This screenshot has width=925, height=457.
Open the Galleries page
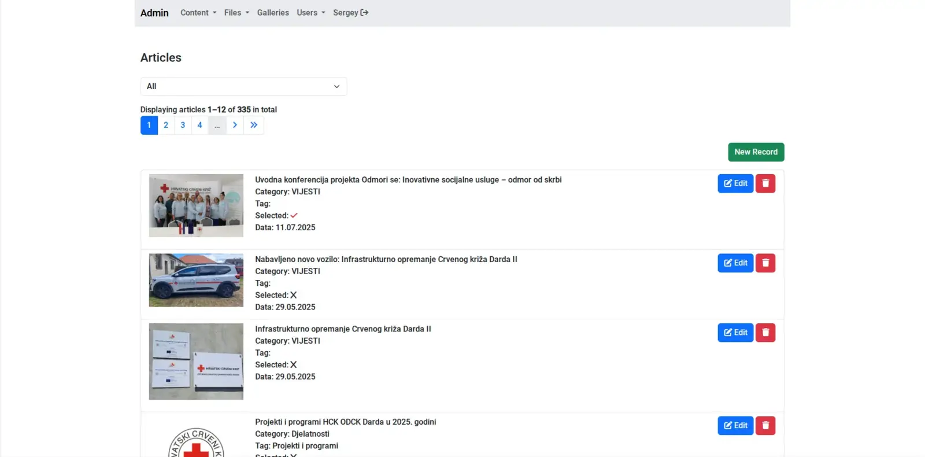[273, 13]
